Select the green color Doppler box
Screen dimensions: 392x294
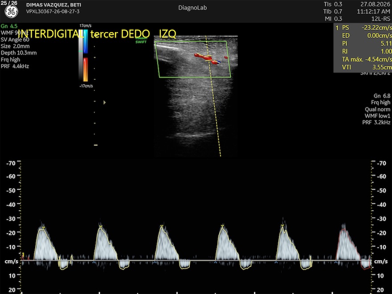[x=193, y=60]
